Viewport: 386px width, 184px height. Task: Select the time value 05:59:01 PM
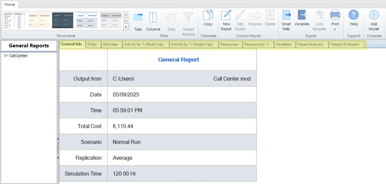(x=127, y=110)
